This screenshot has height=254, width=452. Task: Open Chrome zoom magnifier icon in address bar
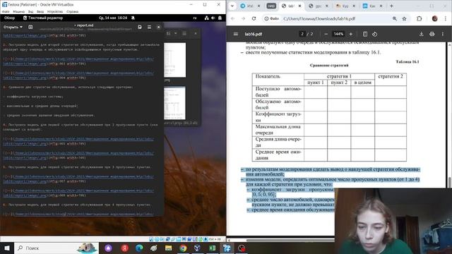394,18
